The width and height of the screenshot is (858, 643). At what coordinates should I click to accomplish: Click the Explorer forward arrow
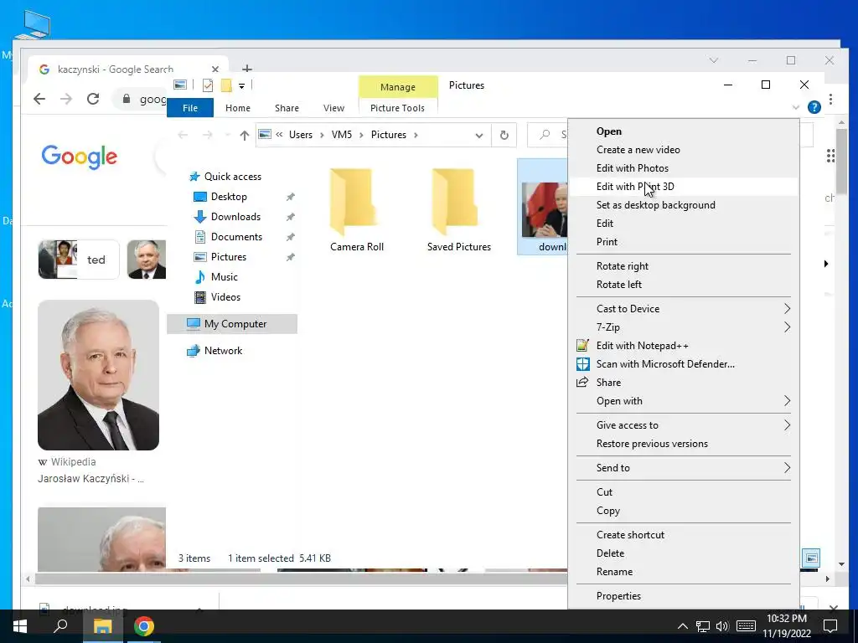pos(208,135)
